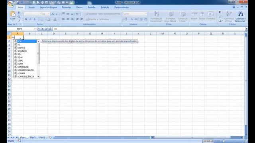The width and height of the screenshot is (255, 143).
Task: Click the Formatar cells button
Action: click(211, 16)
